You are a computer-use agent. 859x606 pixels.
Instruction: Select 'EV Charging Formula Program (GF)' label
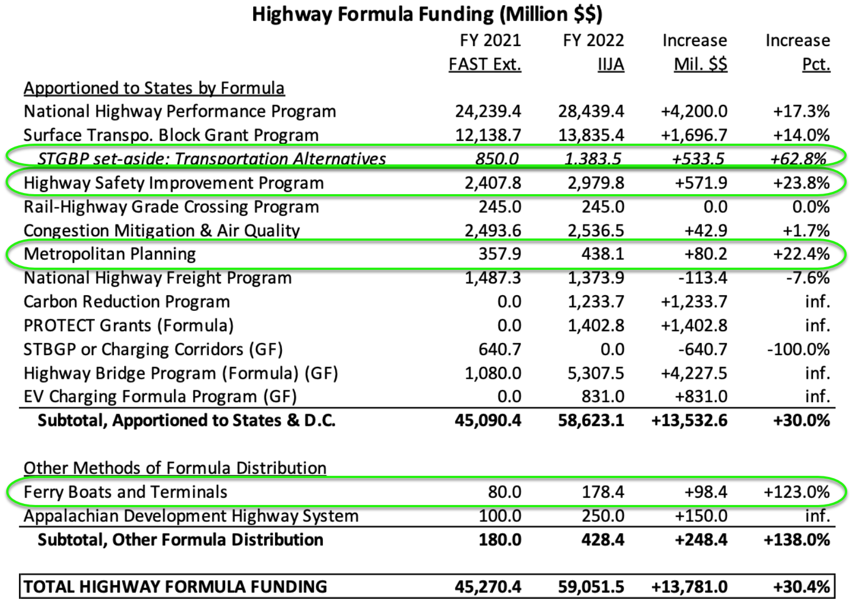160,397
